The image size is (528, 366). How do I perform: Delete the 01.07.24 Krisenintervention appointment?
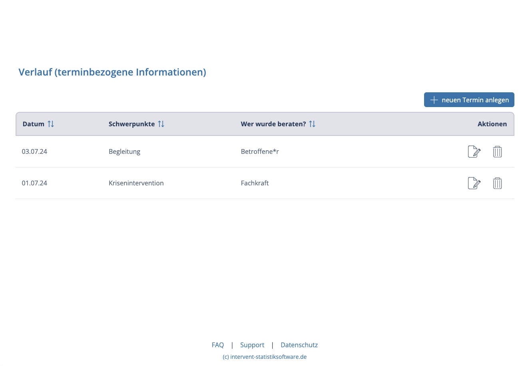tap(497, 183)
